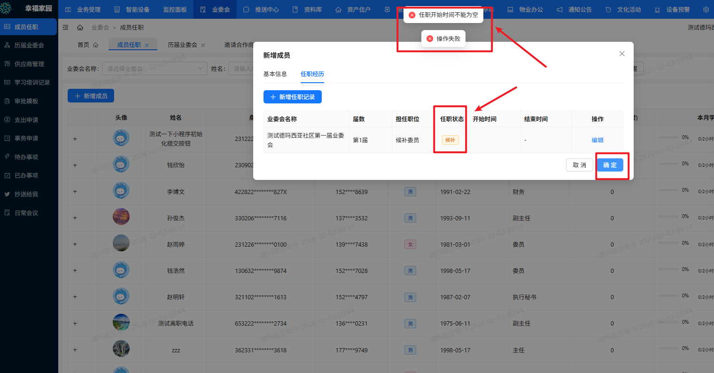Open 历届业委会 in the sidebar

pyautogui.click(x=29, y=46)
